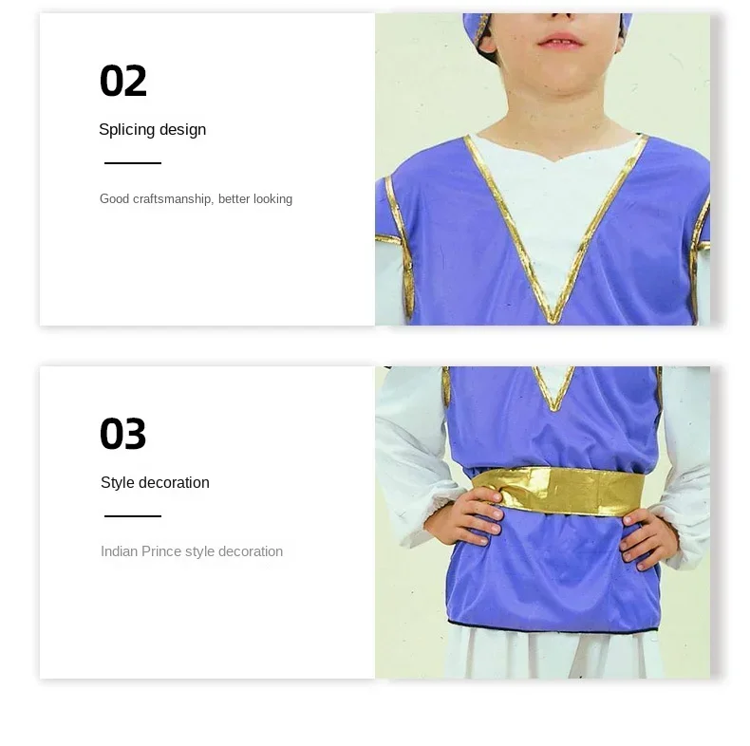Click "Indian Prince style decoration" description

pyautogui.click(x=192, y=551)
